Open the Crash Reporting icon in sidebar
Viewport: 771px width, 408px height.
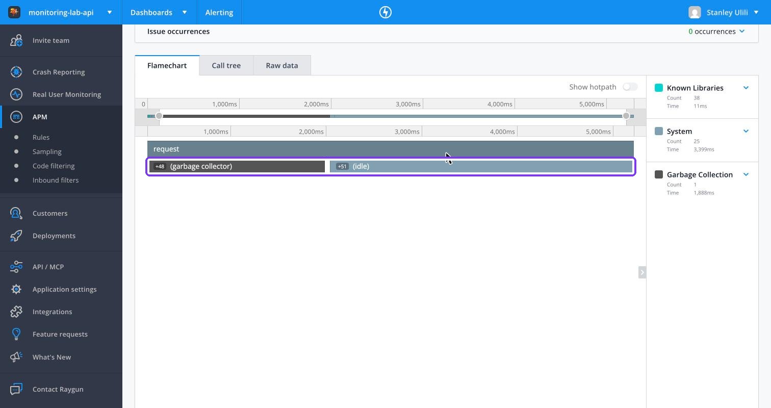(x=16, y=72)
